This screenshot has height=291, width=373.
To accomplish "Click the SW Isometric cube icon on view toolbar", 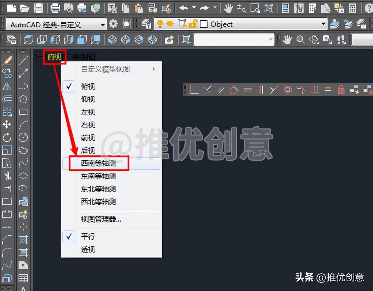I will click(112, 39).
